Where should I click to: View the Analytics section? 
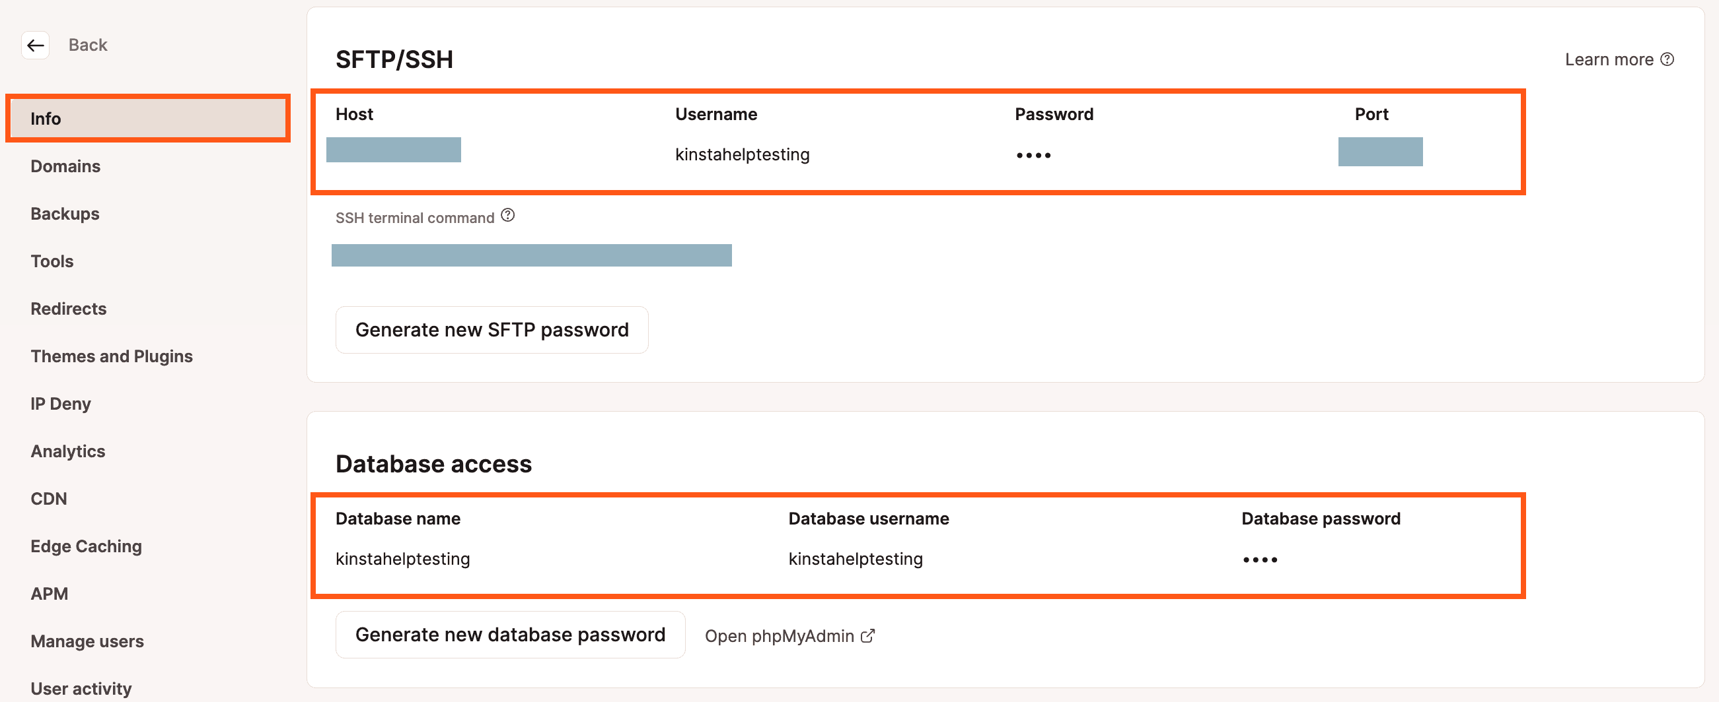[67, 451]
